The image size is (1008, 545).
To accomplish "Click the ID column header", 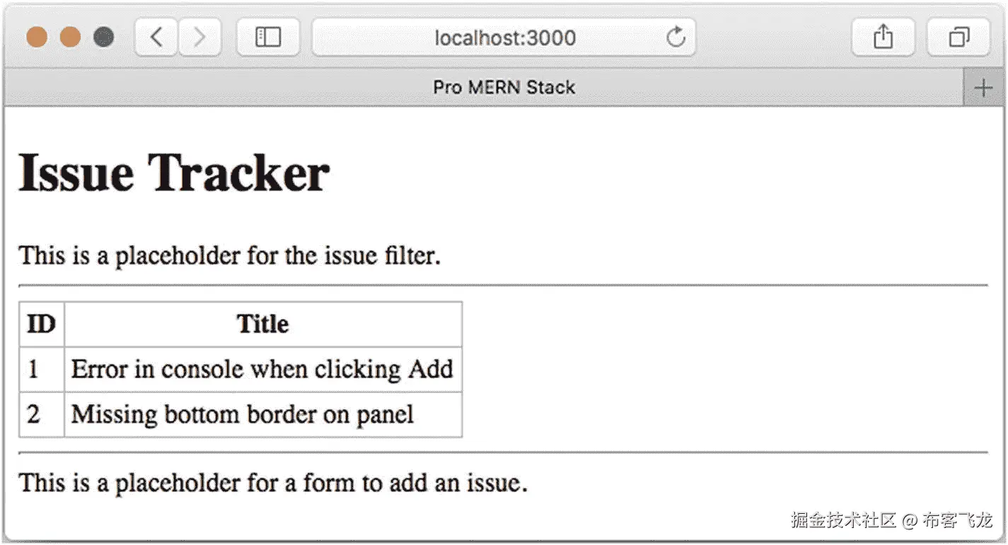I will click(x=42, y=324).
